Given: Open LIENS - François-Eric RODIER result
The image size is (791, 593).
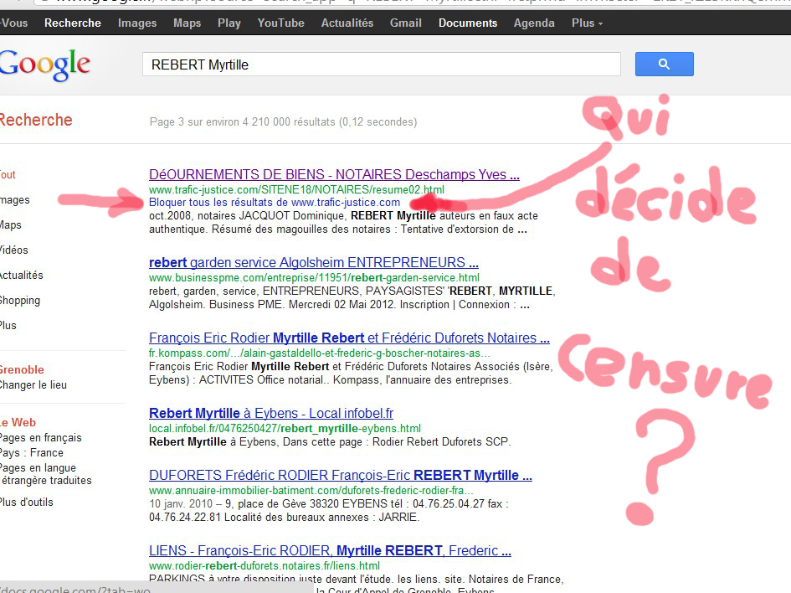Looking at the screenshot, I should point(330,550).
